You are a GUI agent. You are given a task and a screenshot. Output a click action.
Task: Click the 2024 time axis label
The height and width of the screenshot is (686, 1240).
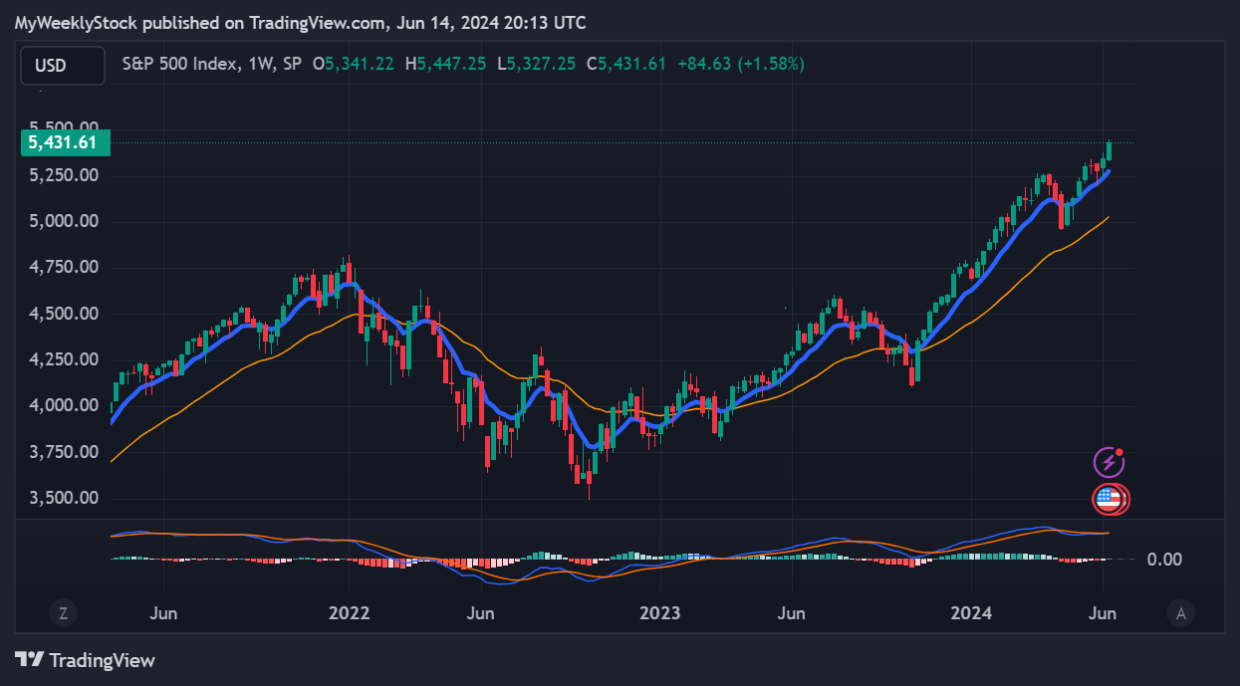pyautogui.click(x=970, y=613)
